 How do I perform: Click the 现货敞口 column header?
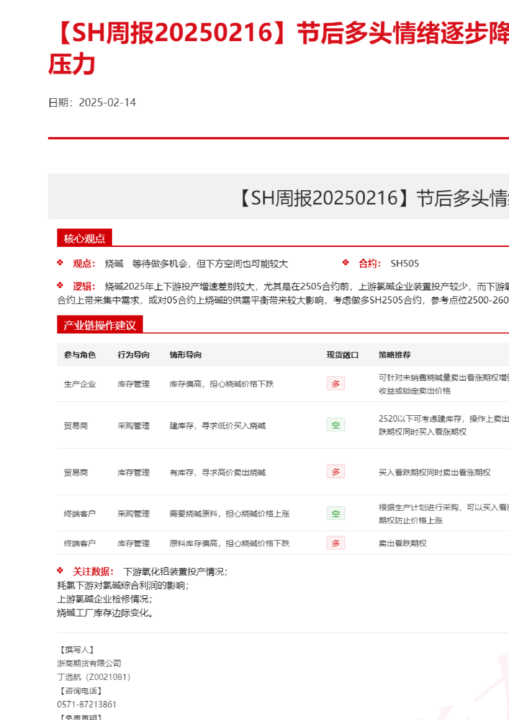342,355
